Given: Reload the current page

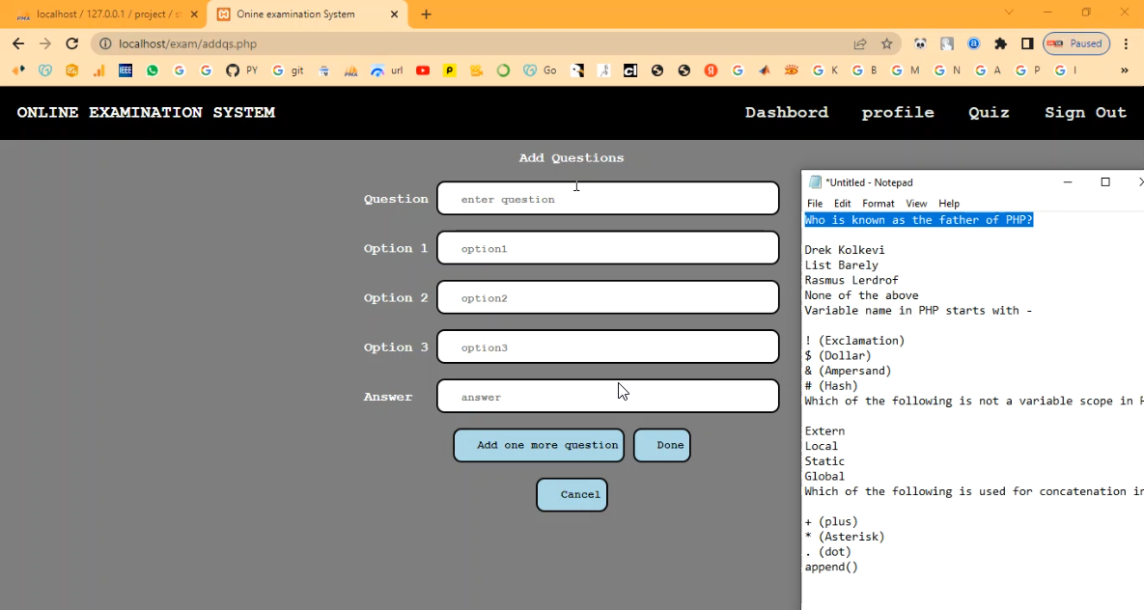Looking at the screenshot, I should [71, 43].
